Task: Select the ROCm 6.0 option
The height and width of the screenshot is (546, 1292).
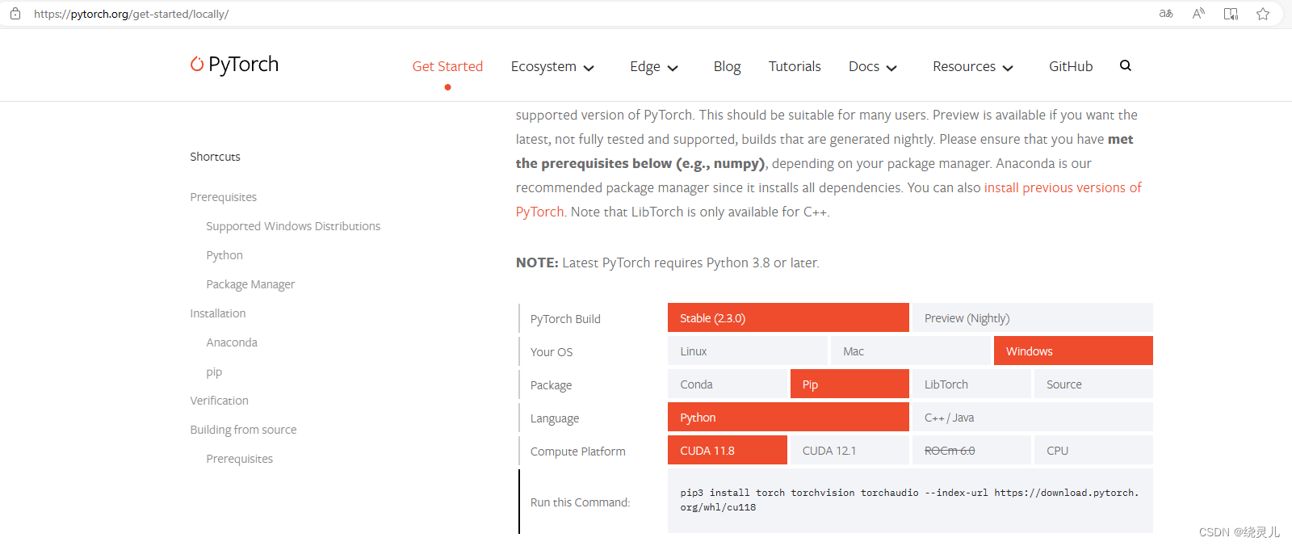Action: 971,450
